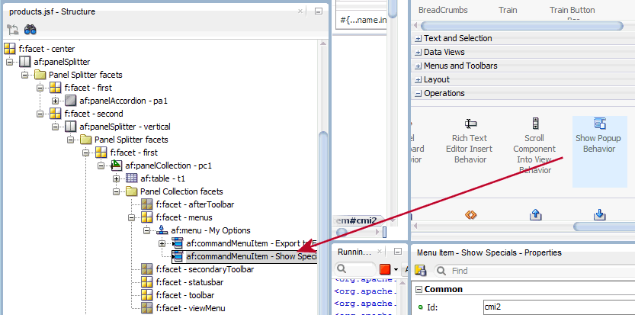Click the Menu Item - Show Specials Properties tab
Image resolution: width=635 pixels, height=315 pixels.
(x=489, y=252)
